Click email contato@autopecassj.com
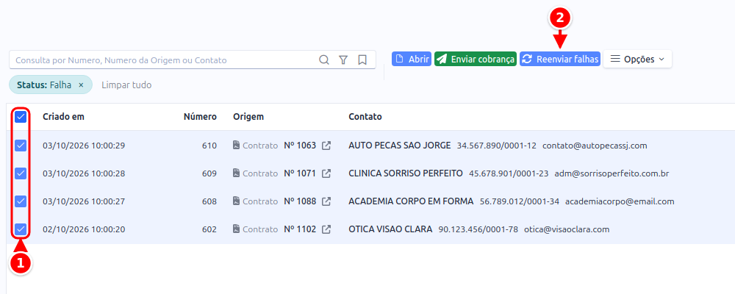735x294 pixels. click(x=595, y=146)
